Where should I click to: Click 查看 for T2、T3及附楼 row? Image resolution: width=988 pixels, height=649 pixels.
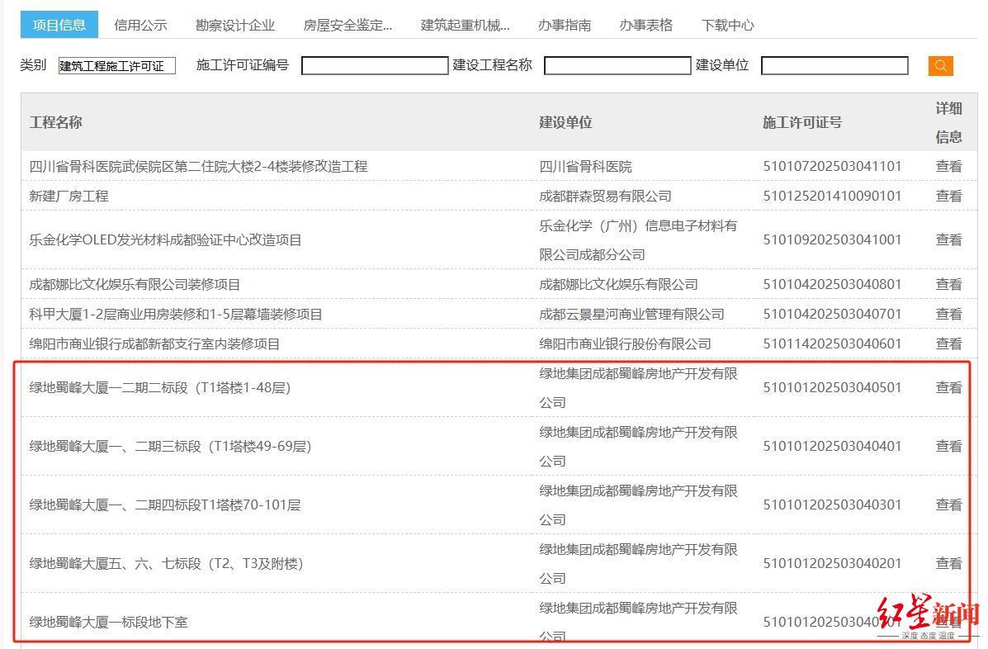949,563
